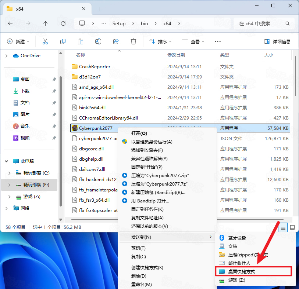
Task: Open the 排序 sort dropdown
Action: (161, 41)
